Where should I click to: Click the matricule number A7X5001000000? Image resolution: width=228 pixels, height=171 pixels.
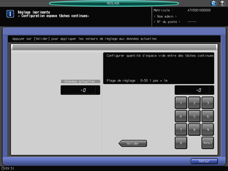[x=199, y=10]
